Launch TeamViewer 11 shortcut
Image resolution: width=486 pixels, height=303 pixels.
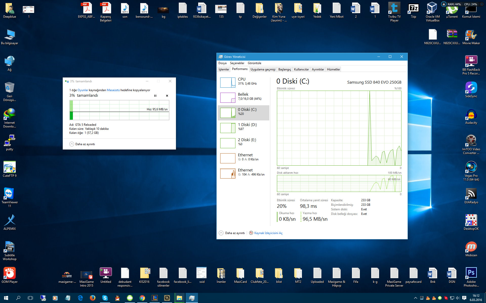(10, 197)
